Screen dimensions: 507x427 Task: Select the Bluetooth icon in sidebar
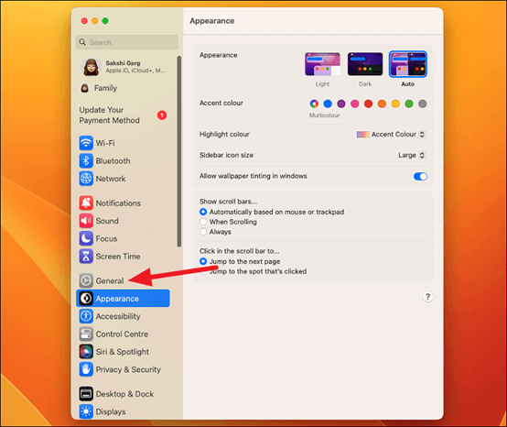click(x=86, y=160)
